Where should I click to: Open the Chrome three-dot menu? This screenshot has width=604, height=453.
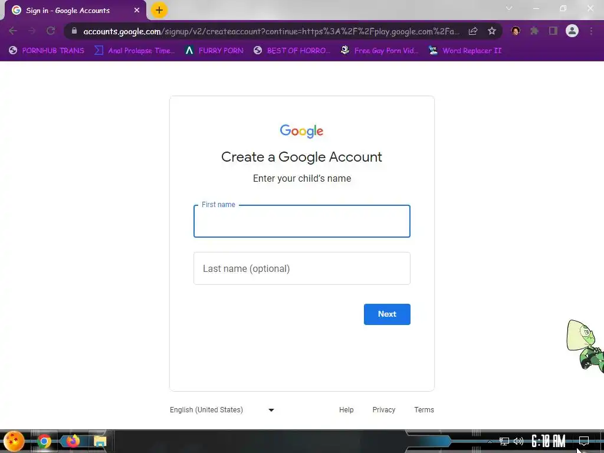point(591,31)
